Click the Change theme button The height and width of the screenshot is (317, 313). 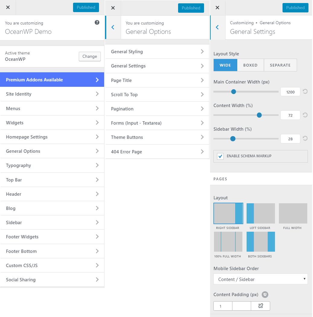(x=90, y=56)
